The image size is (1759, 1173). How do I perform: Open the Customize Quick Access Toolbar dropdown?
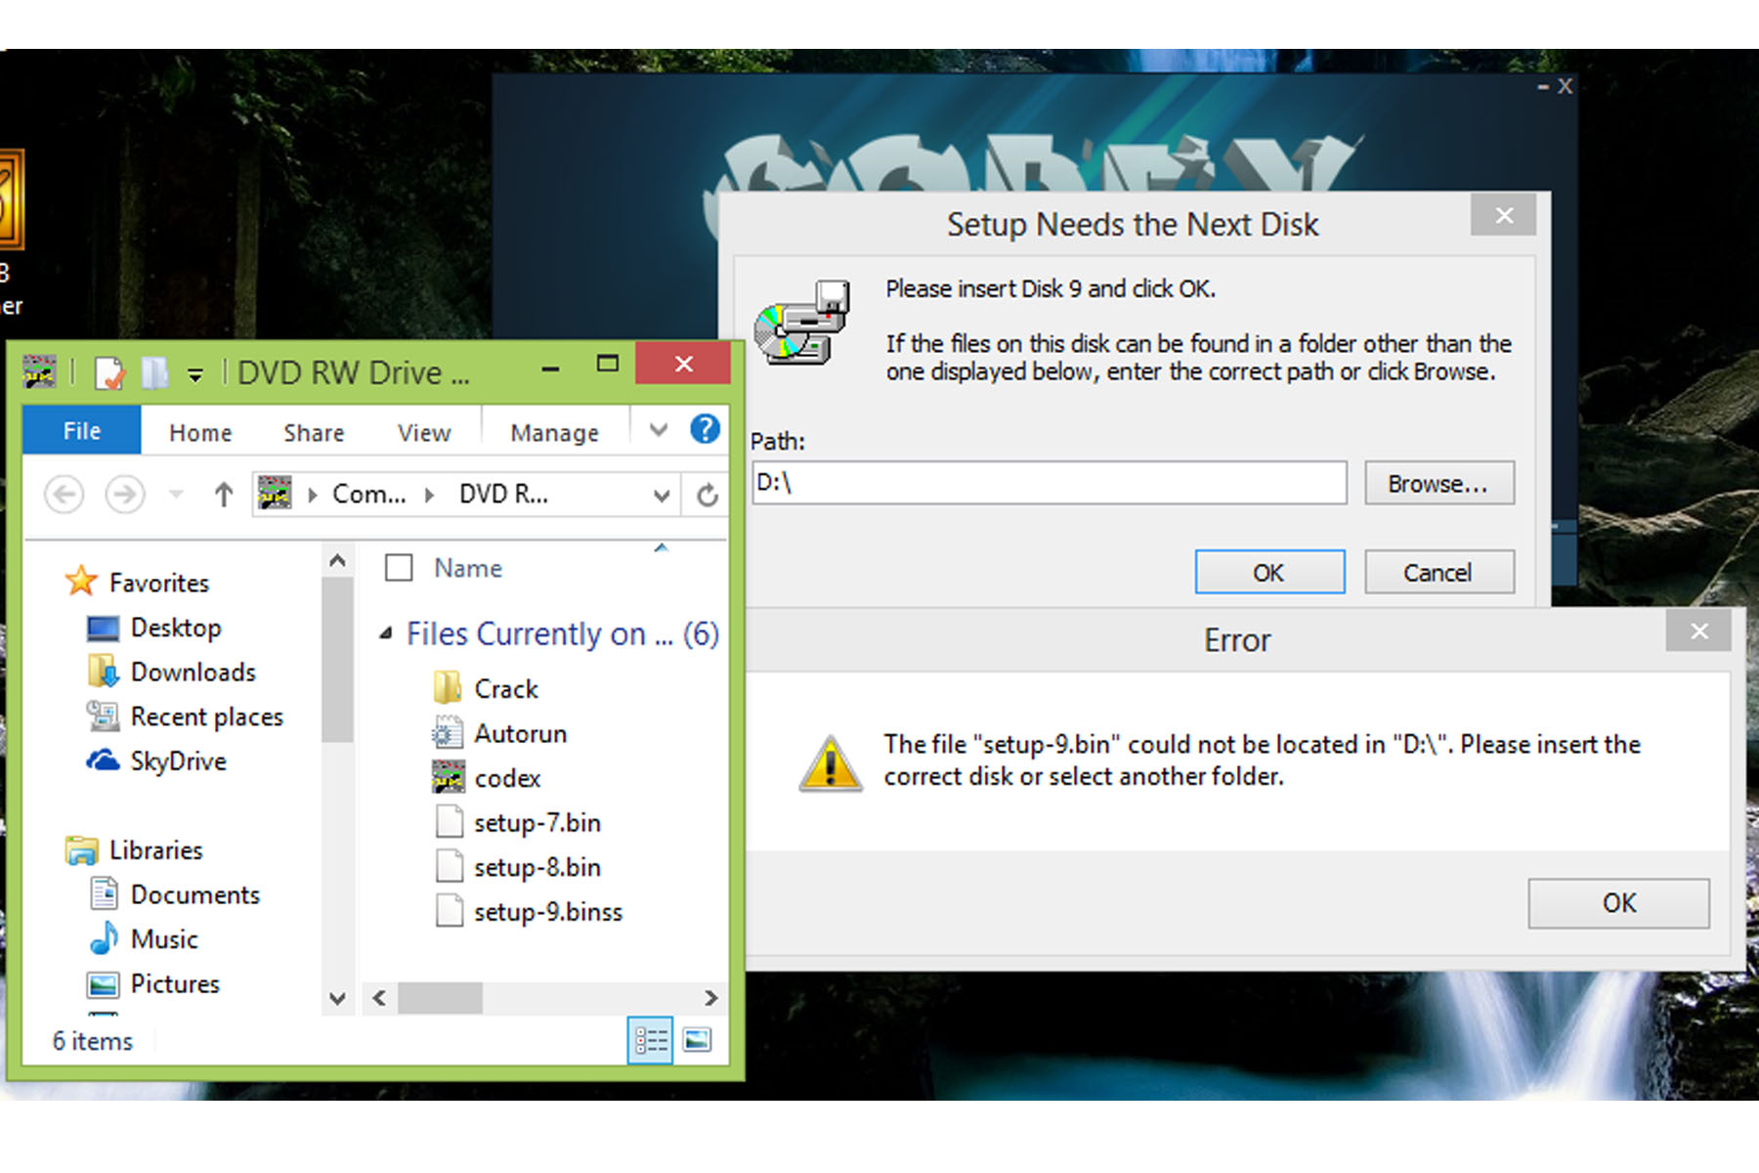[195, 374]
